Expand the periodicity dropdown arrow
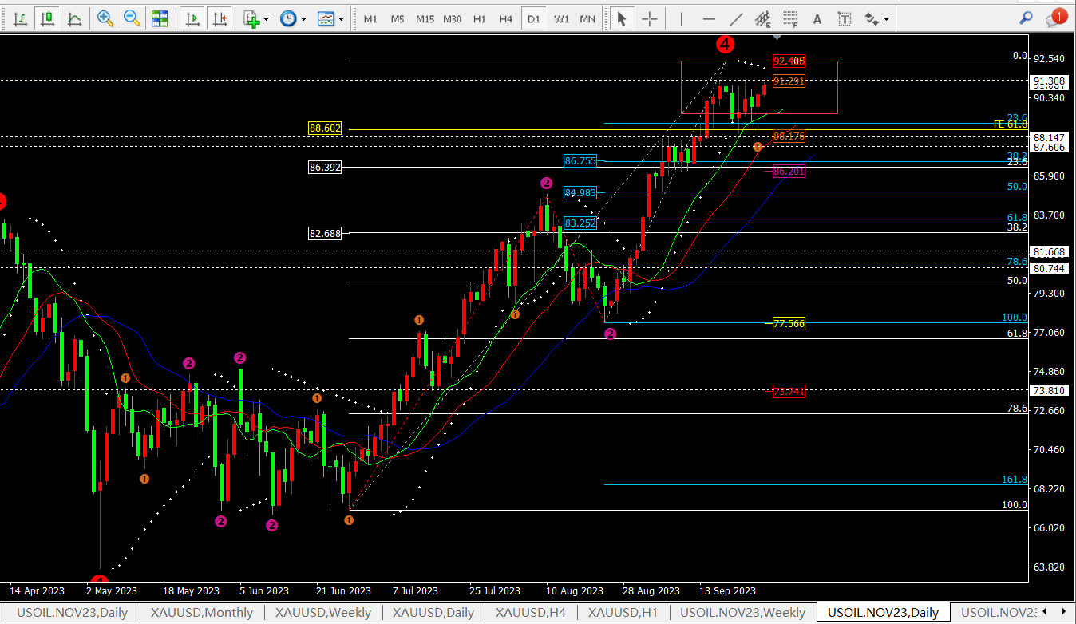The width and height of the screenshot is (1076, 624). [303, 18]
